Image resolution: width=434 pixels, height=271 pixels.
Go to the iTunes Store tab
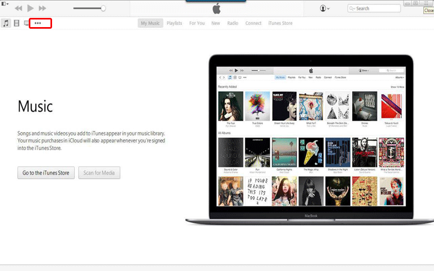pyautogui.click(x=280, y=23)
